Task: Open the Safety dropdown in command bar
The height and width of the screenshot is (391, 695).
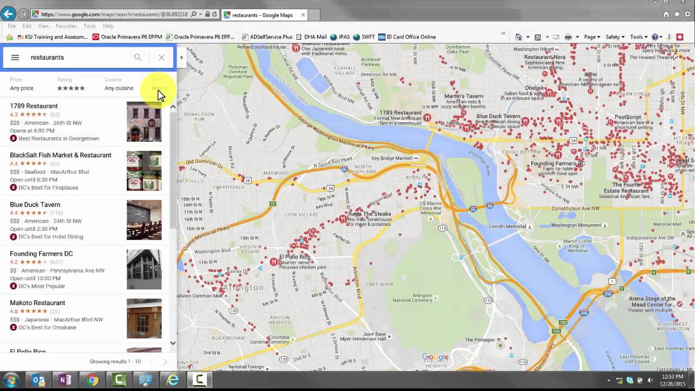Action: coord(615,37)
